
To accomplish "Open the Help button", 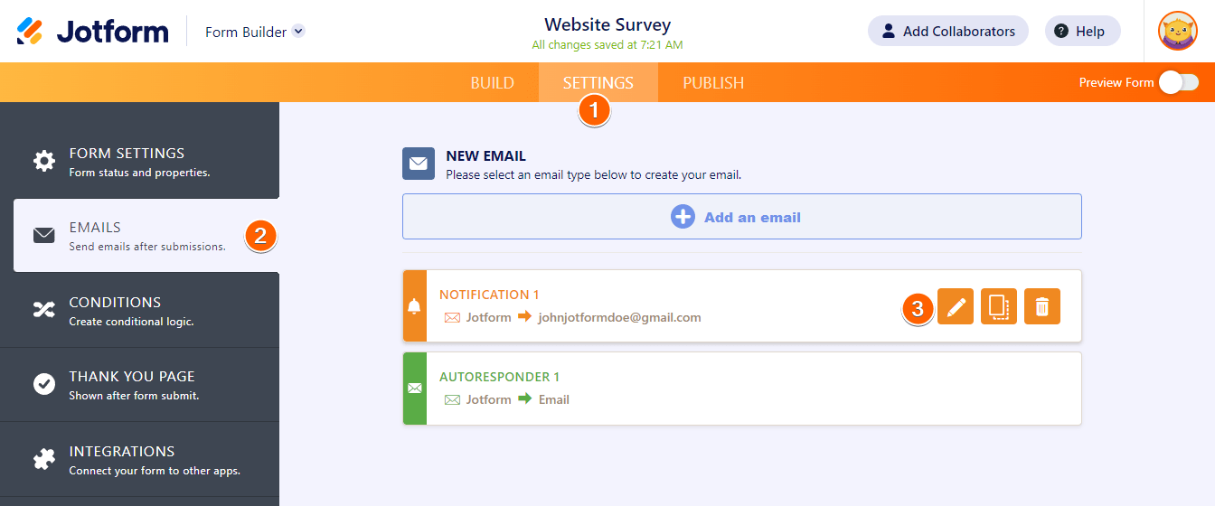I will pyautogui.click(x=1082, y=31).
